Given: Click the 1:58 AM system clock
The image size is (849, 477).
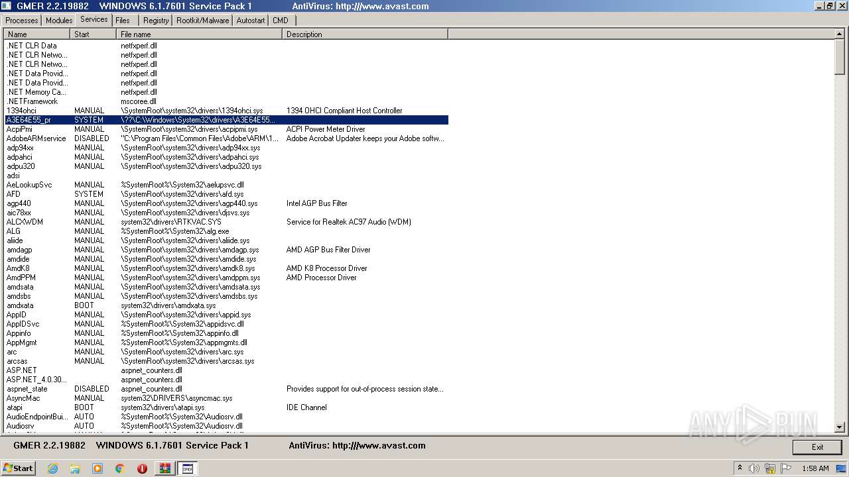Looking at the screenshot, I should click(815, 468).
